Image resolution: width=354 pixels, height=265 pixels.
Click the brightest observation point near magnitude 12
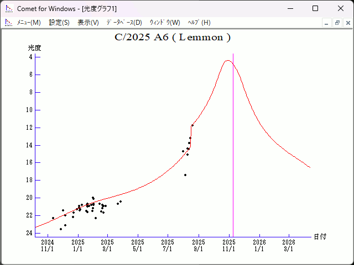click(x=192, y=125)
